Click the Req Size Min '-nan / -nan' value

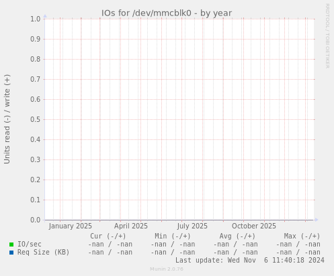pos(173,253)
